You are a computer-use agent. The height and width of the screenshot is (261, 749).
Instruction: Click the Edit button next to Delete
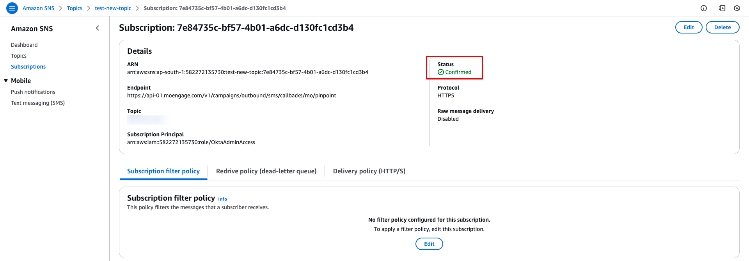click(x=689, y=27)
